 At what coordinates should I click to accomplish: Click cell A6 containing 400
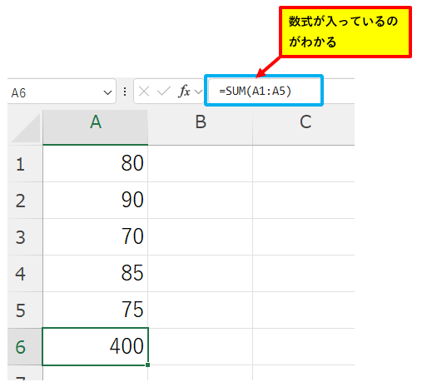96,347
